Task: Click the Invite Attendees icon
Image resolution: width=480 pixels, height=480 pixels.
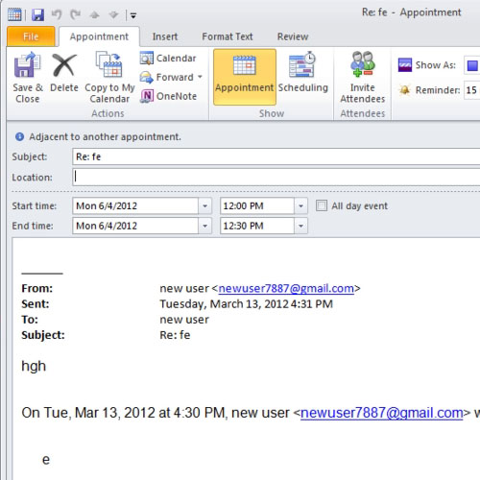Action: coord(363,64)
